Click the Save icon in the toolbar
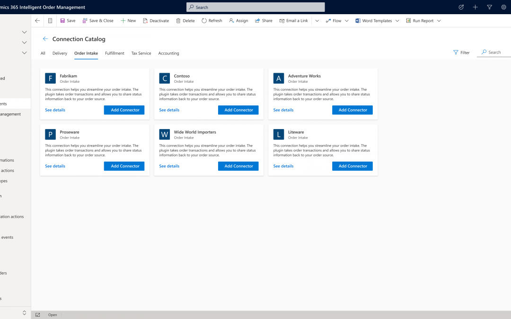Image resolution: width=511 pixels, height=319 pixels. click(63, 20)
